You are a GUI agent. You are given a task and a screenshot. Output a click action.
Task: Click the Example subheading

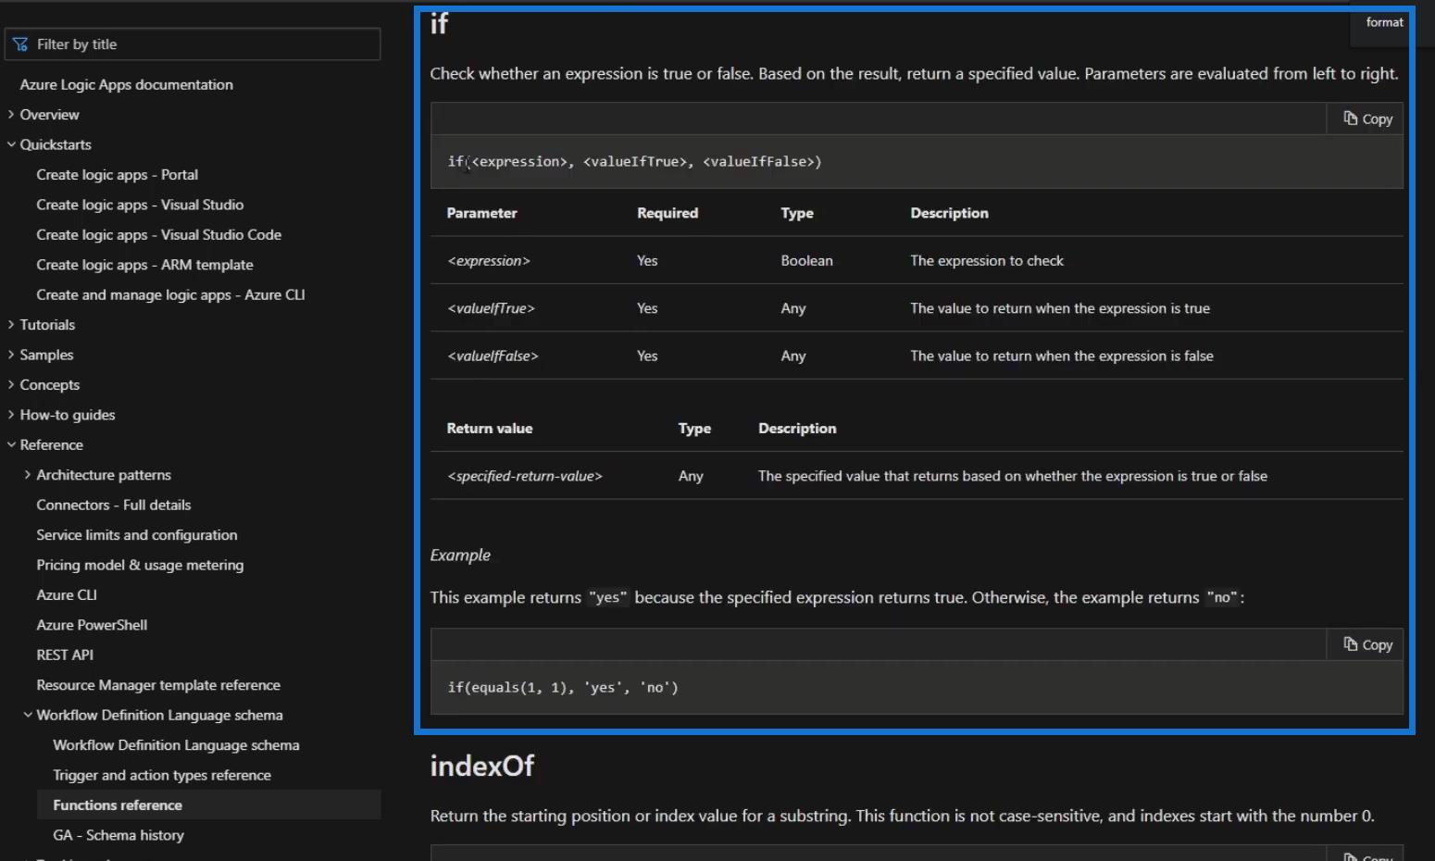(x=460, y=555)
